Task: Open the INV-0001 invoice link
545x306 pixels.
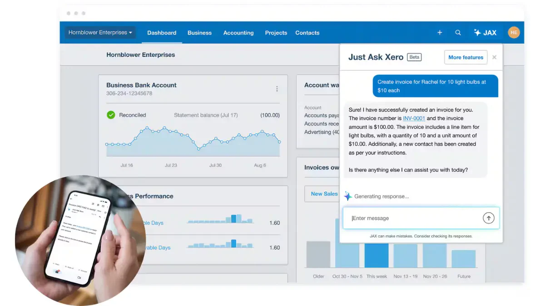Action: tap(414, 118)
